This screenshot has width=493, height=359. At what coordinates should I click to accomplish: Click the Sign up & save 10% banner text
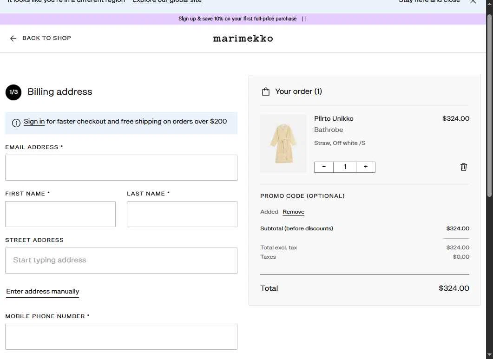coord(237,19)
